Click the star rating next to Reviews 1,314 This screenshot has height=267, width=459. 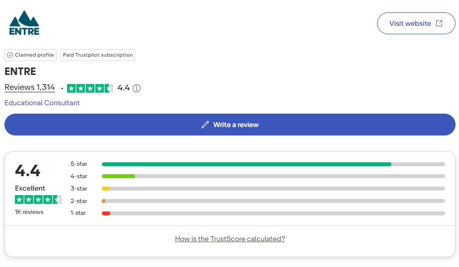90,88
